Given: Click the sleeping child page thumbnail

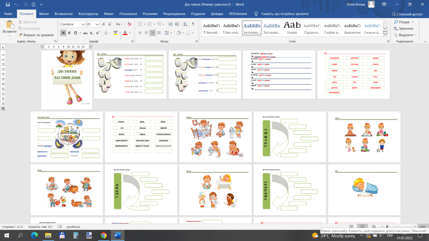Looking at the screenshot, I should pyautogui.click(x=364, y=190).
